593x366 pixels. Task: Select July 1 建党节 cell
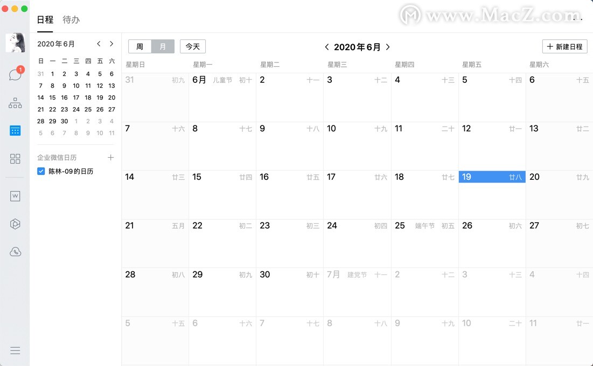tap(357, 292)
